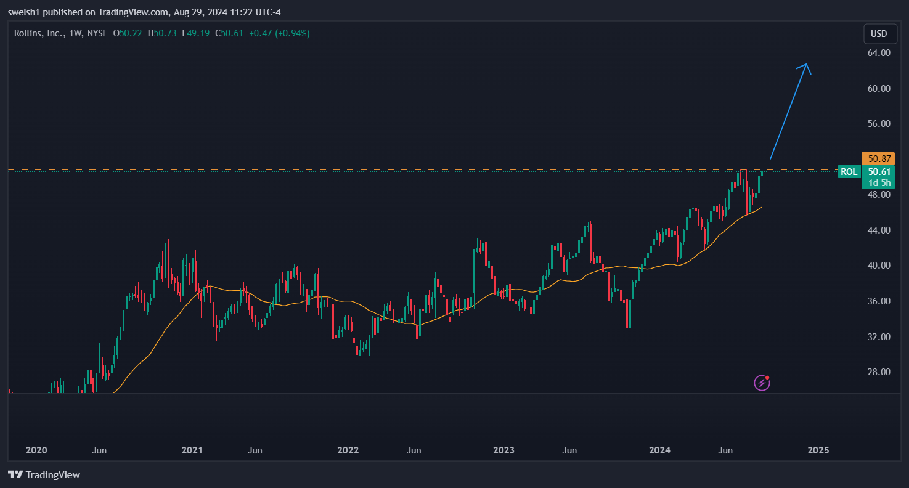Click the ROL symbol price label
909x488 pixels.
849,172
